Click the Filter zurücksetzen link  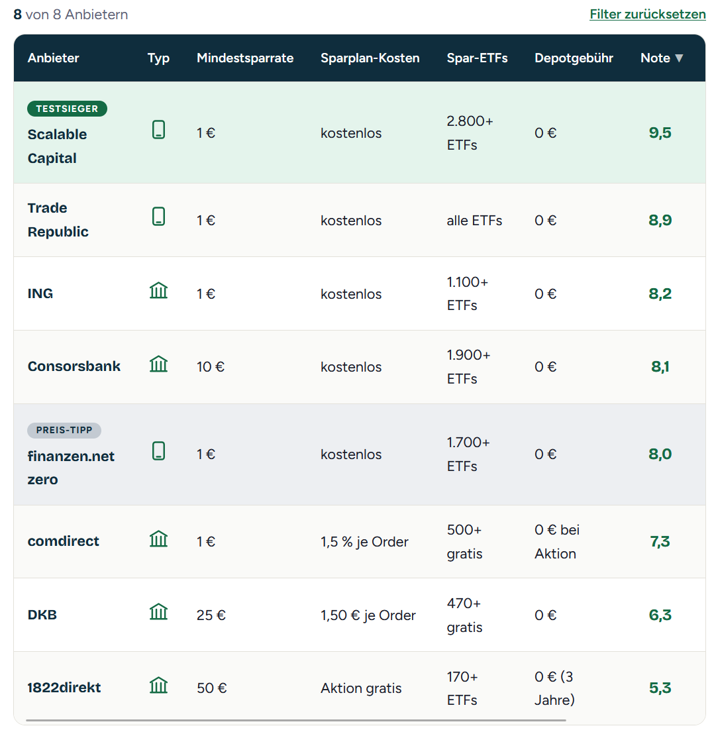tap(647, 15)
